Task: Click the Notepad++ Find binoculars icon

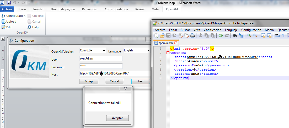Action: (235, 36)
